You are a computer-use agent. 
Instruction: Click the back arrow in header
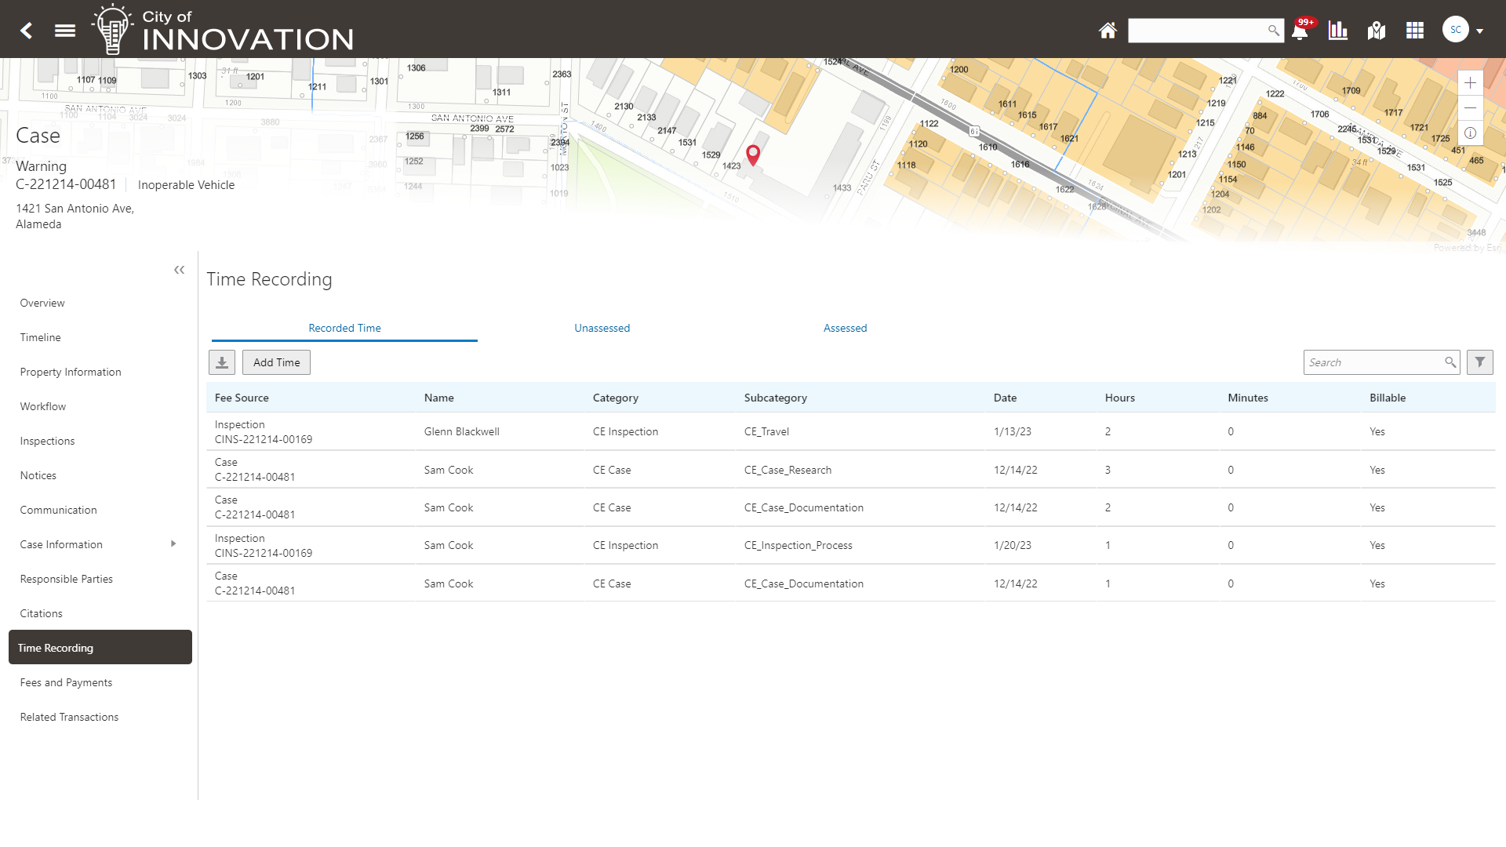(27, 31)
